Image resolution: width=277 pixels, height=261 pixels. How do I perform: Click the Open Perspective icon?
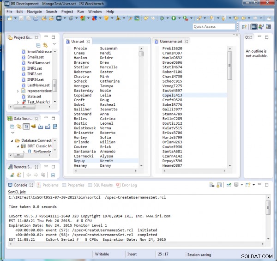pyautogui.click(x=244, y=27)
